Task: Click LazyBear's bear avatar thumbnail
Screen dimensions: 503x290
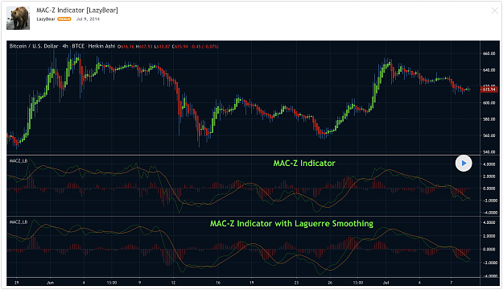Action: point(19,19)
